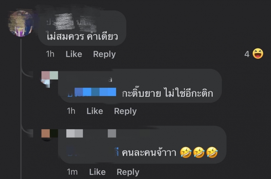The width and height of the screenshot is (271, 179).
Task: Click the rolling-laughing emojis in the last reply
Action: (199, 152)
